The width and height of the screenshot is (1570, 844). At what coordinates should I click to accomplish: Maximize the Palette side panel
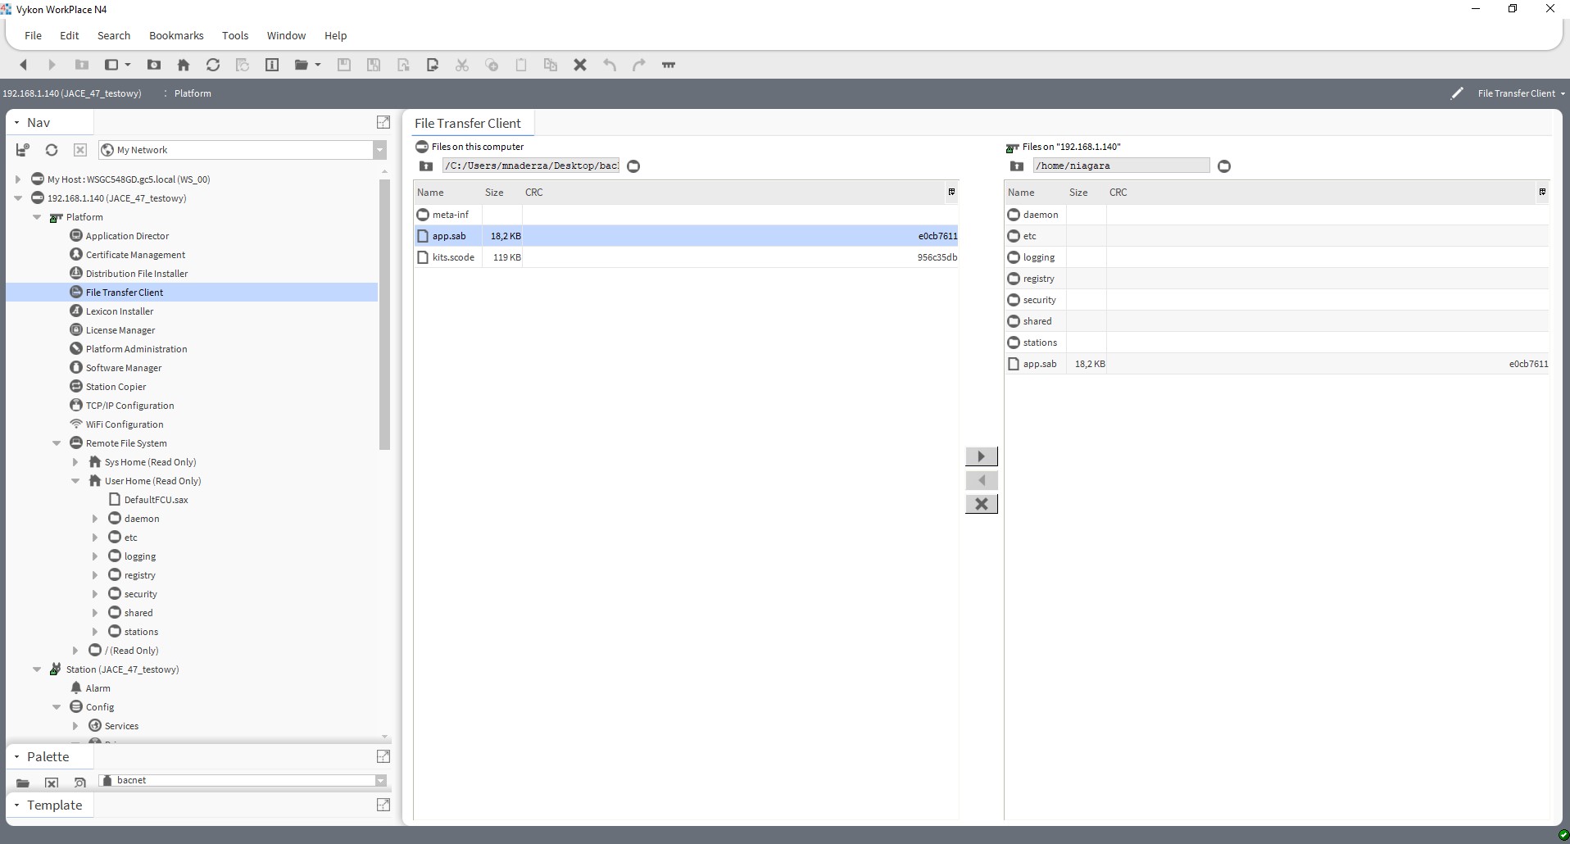pyautogui.click(x=383, y=756)
